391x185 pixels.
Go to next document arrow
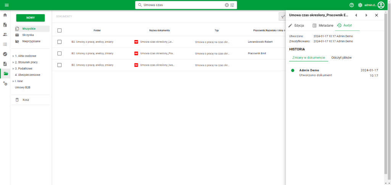click(x=366, y=15)
